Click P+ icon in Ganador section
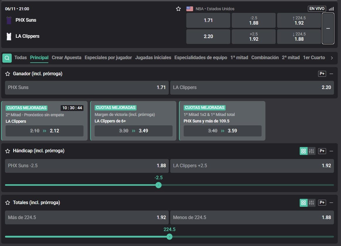The width and height of the screenshot is (341, 246). click(x=322, y=74)
